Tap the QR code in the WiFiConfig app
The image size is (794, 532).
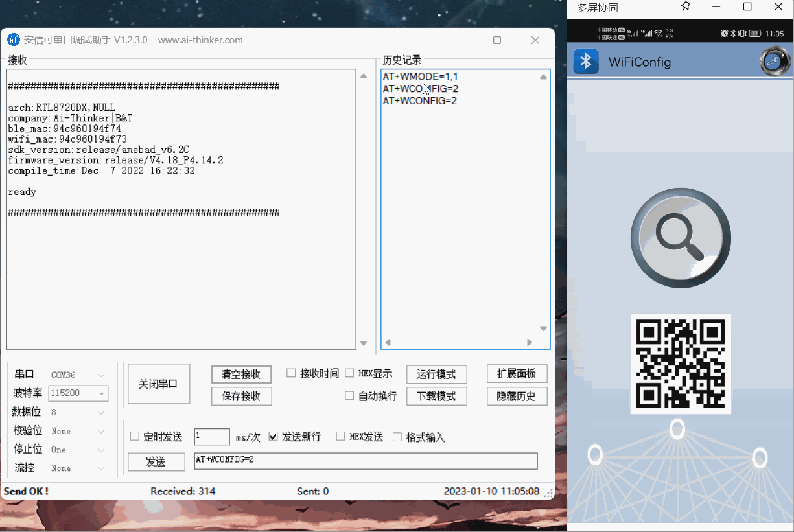[681, 364]
